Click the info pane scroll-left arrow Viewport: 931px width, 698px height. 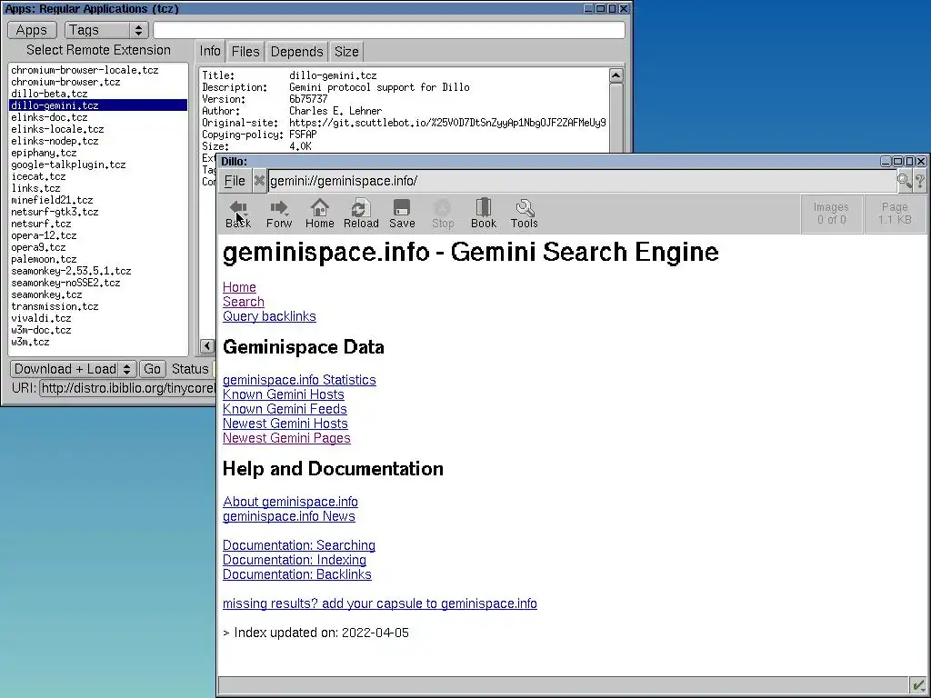207,346
